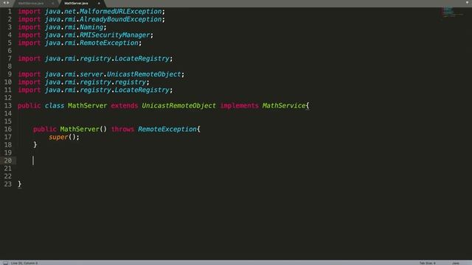472x265 pixels.
Task: Click the MathServer() constructor name on line 16
Action: tap(80, 130)
